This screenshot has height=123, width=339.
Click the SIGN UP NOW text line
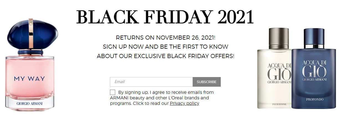pyautogui.click(x=165, y=47)
